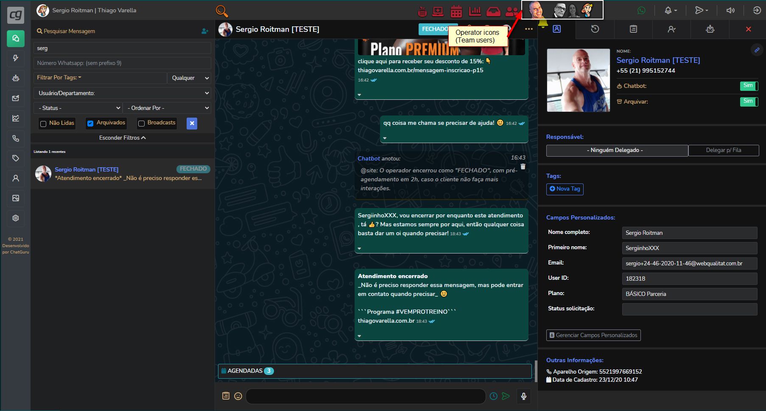The width and height of the screenshot is (766, 411).
Task: Click the orange magnifier search icon
Action: click(x=222, y=11)
